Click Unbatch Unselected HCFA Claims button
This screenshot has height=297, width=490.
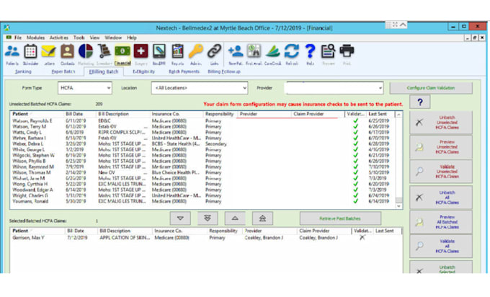pos(441,123)
